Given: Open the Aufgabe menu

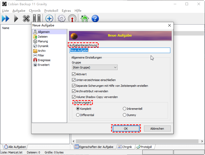Looking at the screenshot, I should [19, 11].
